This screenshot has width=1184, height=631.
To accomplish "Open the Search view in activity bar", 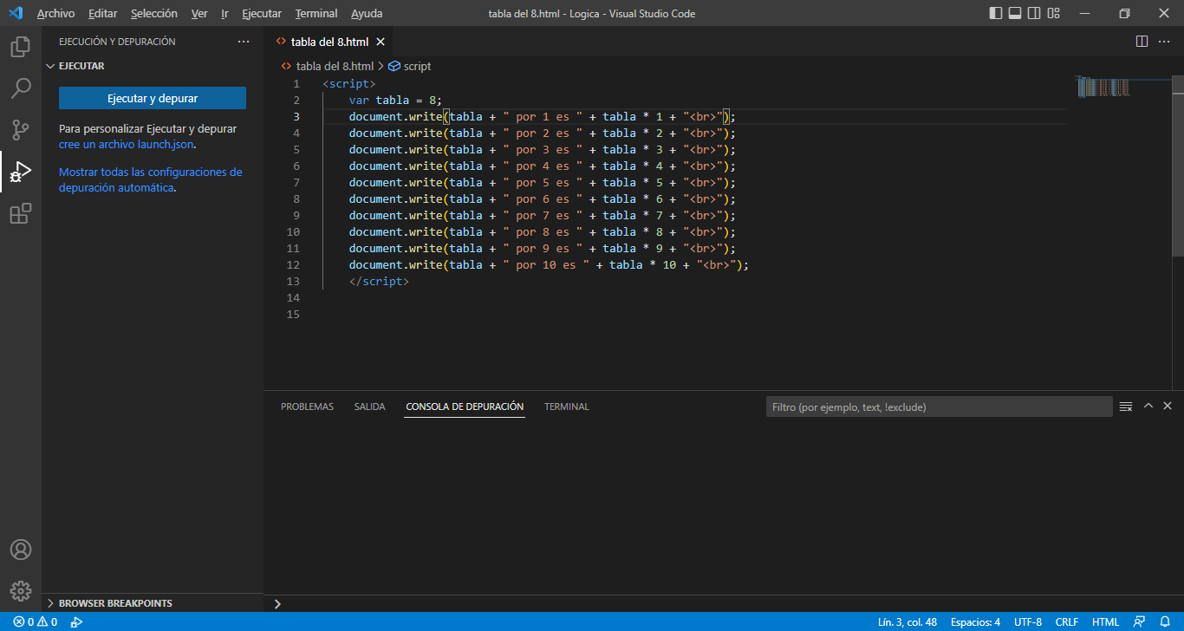I will coord(21,88).
